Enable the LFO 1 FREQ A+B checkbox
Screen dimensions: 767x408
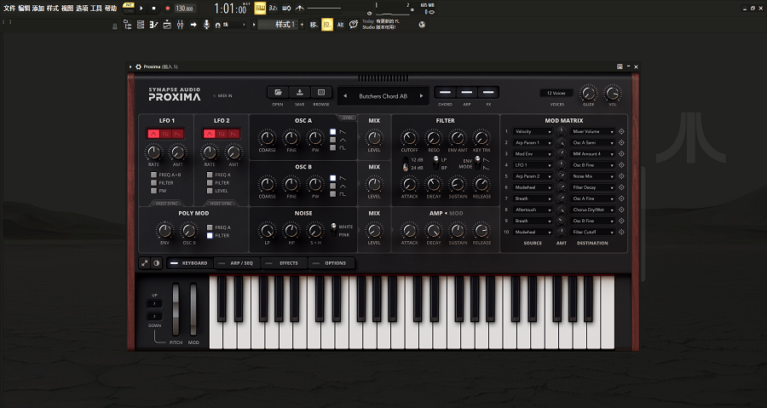(x=153, y=175)
